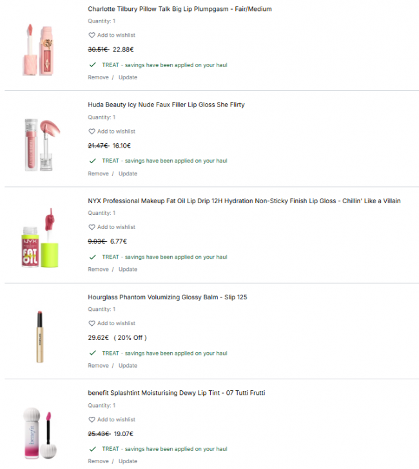
Task: Remove NYX Fat Oil Lip Drip item
Action: tap(98, 269)
